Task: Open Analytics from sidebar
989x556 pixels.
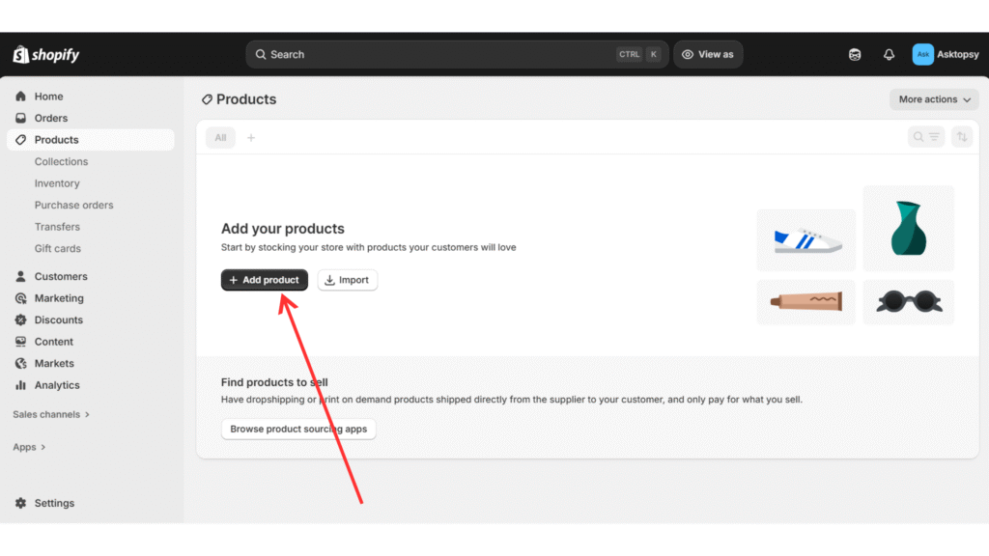Action: [x=56, y=385]
